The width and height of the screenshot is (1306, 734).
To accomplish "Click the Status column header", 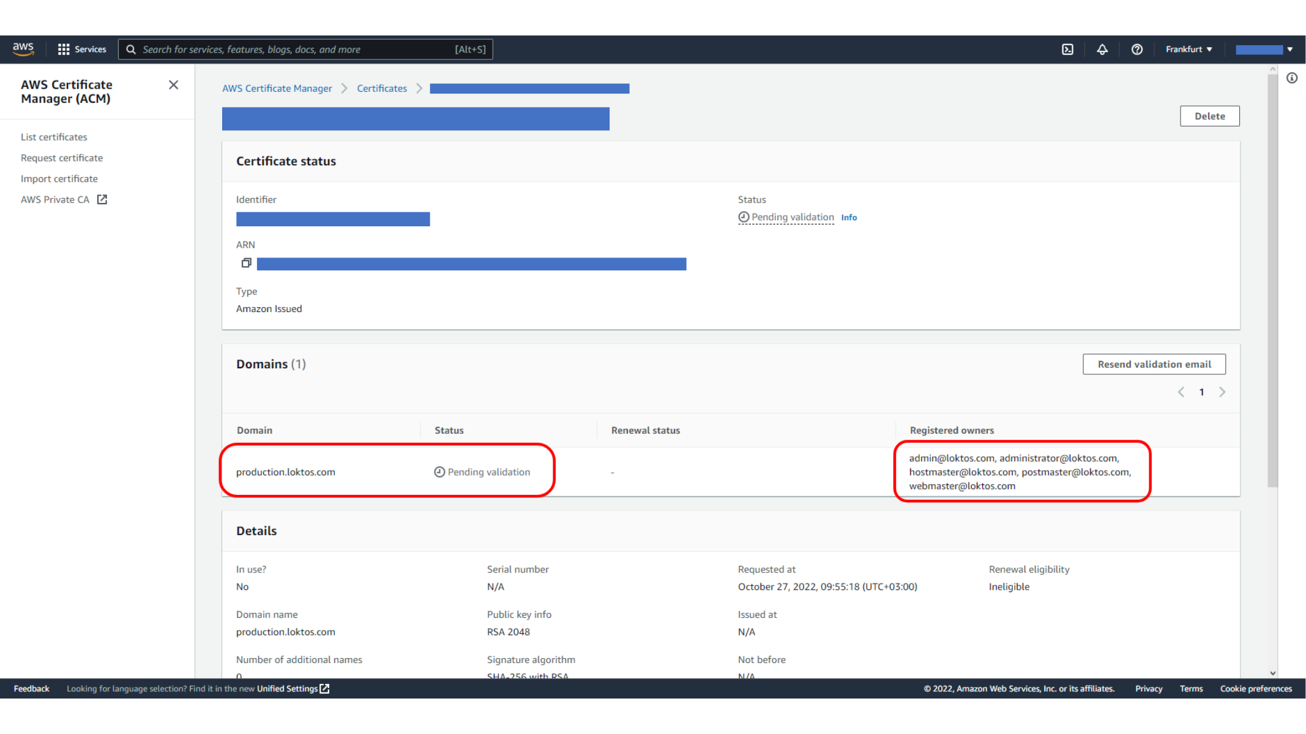I will tap(449, 431).
